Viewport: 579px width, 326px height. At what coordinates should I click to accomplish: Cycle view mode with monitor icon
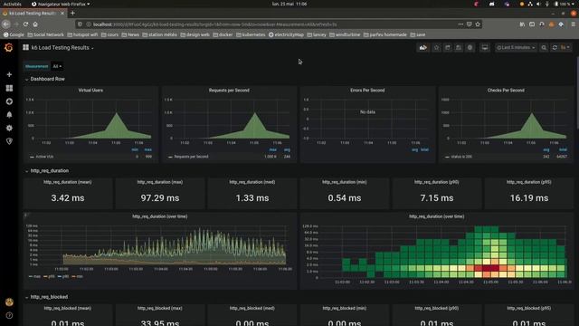(485, 48)
